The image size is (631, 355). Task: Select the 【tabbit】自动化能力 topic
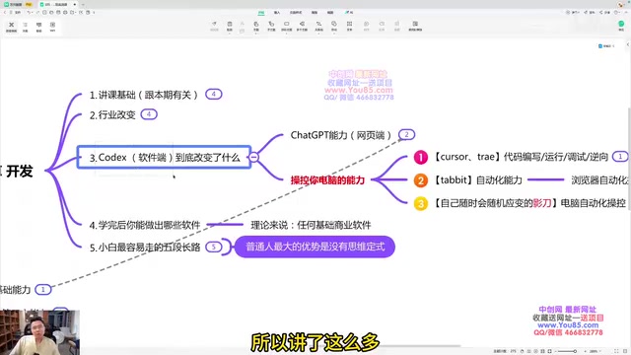coord(477,179)
